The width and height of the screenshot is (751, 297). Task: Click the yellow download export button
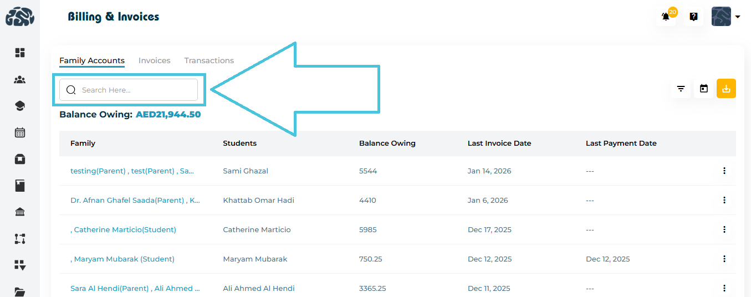coord(726,89)
